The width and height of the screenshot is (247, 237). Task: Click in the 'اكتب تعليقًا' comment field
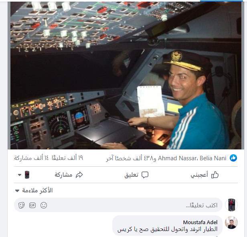coord(118,205)
